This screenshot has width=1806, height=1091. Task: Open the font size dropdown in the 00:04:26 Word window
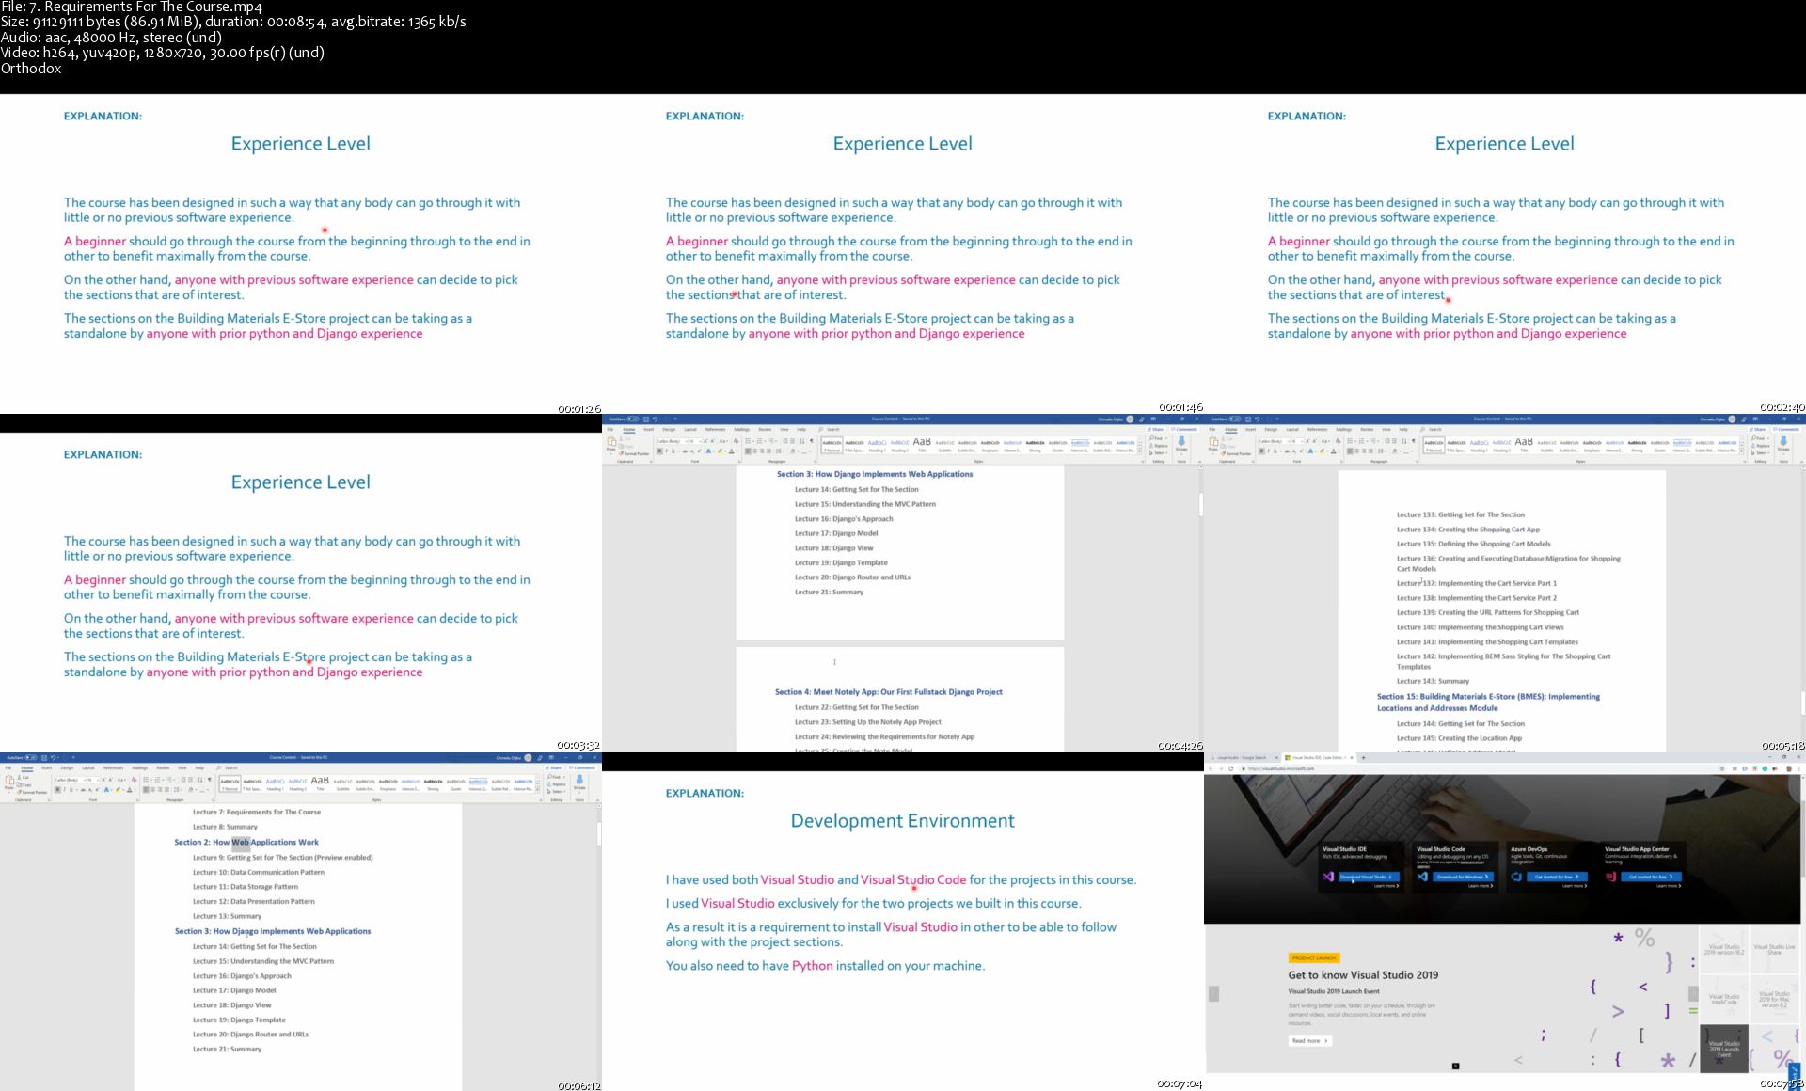point(700,441)
